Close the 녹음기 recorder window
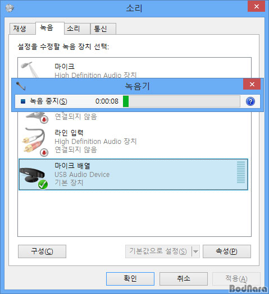269x294 pixels. [252, 84]
